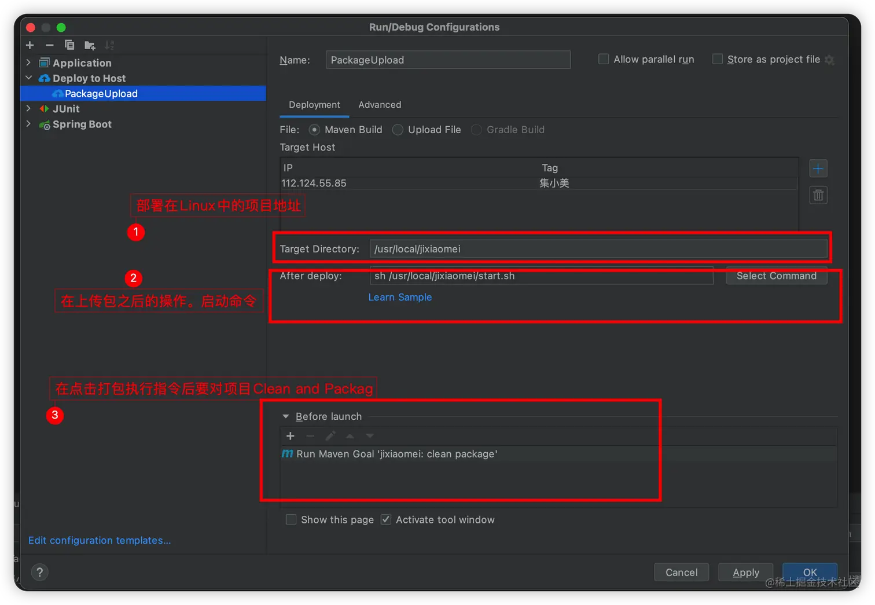The width and height of the screenshot is (875, 605).
Task: Click the Name input field
Action: [448, 60]
